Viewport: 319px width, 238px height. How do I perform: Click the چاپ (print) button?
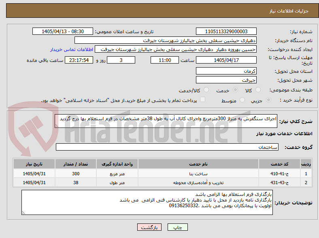coord(177,227)
